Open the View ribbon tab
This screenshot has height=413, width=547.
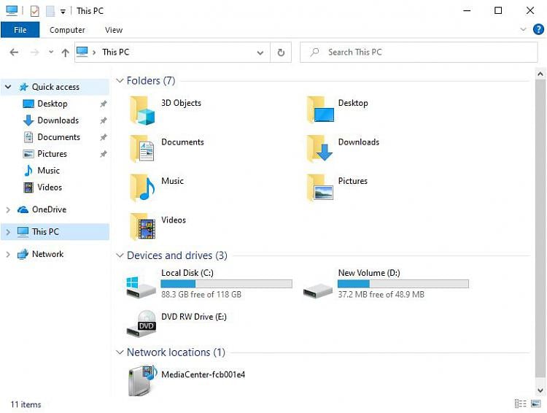click(114, 30)
